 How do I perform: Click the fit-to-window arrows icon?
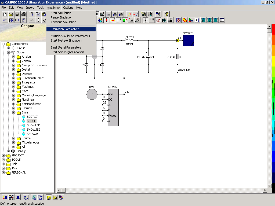(11, 20)
